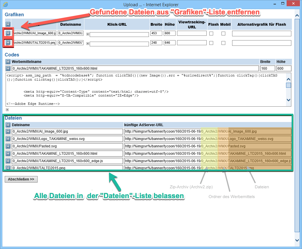Click the Klick-URL field for AI_Image_600 row
This screenshot has height=249, width=302.
click(x=119, y=34)
